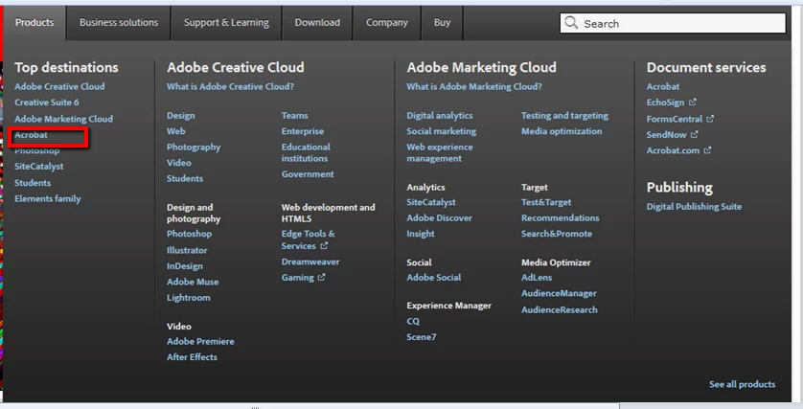
Task: Open Adobe Creative Cloud under Top destinations
Action: click(x=59, y=86)
